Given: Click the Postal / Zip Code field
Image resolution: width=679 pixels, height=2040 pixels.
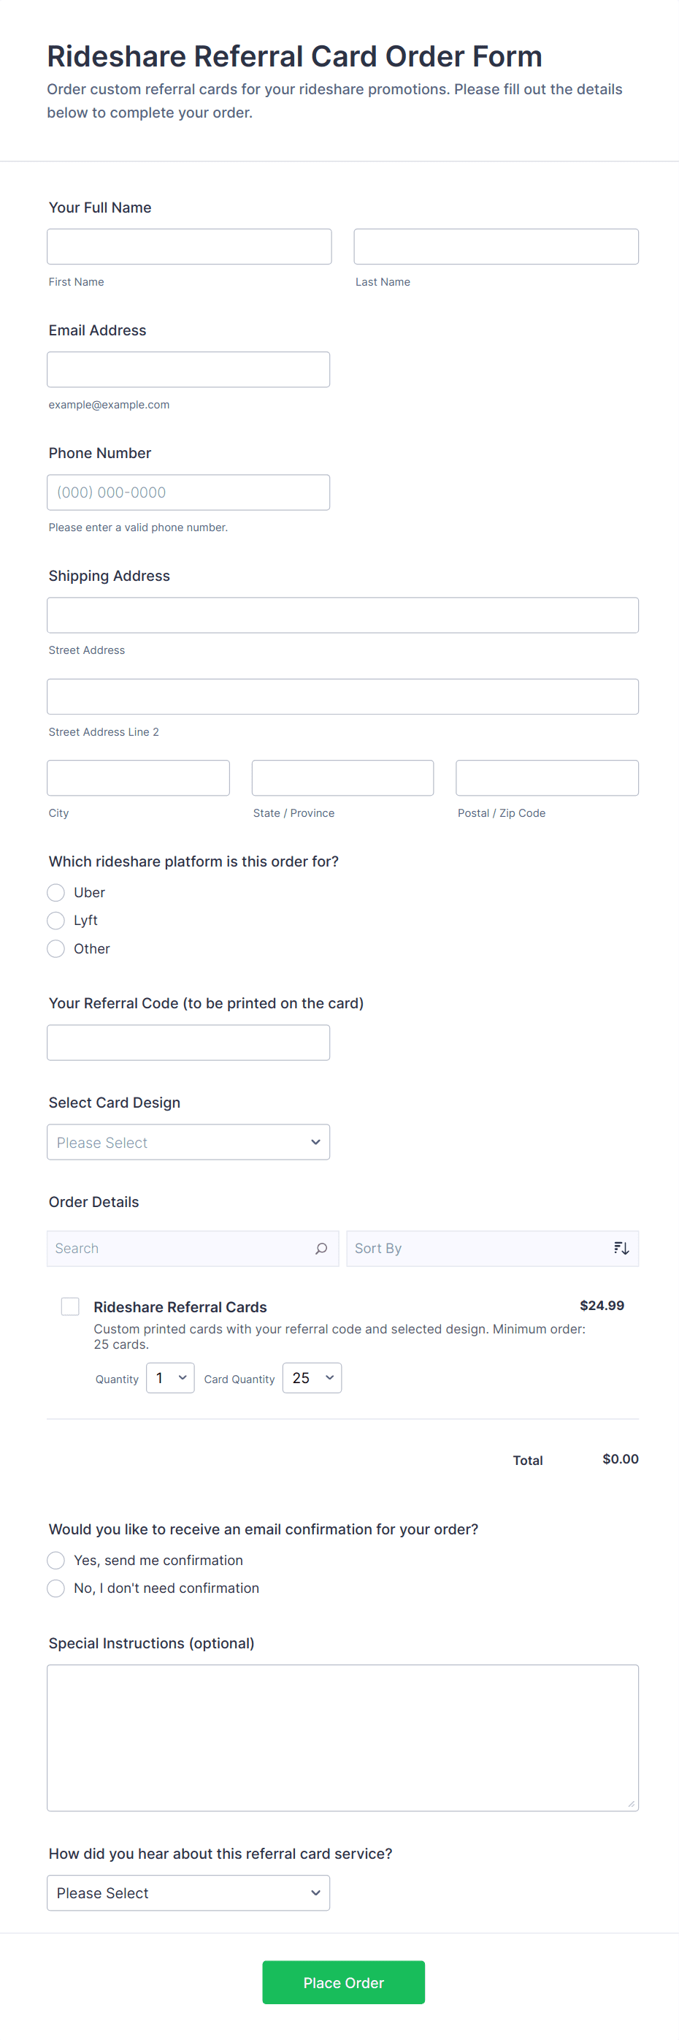Looking at the screenshot, I should [547, 777].
